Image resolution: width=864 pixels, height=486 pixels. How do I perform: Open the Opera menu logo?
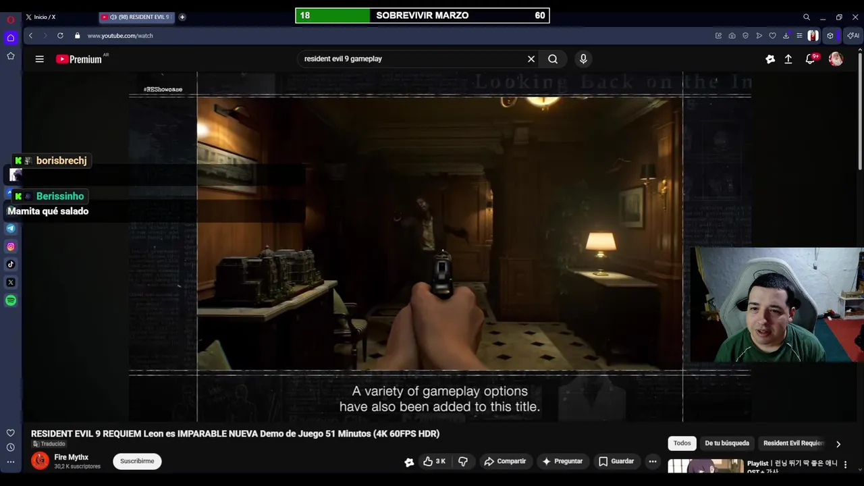(x=11, y=20)
